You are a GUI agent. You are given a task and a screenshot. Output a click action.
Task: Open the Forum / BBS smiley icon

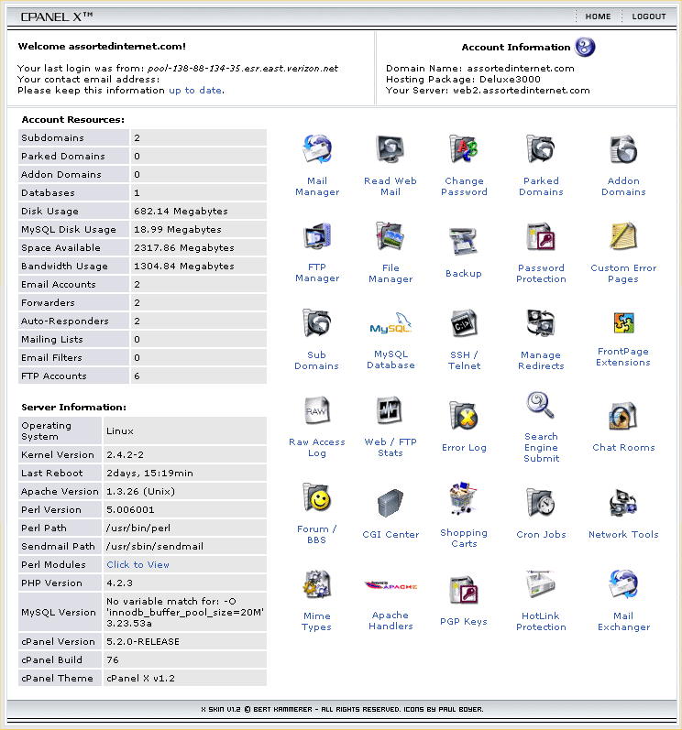coord(317,497)
